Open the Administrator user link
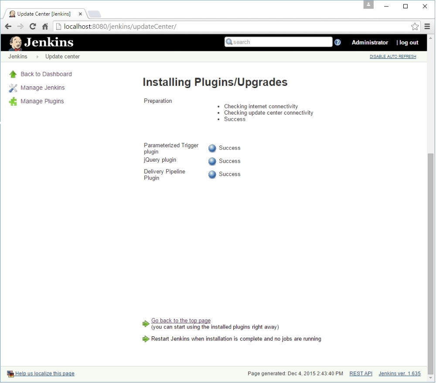This screenshot has width=436, height=383. (x=370, y=43)
